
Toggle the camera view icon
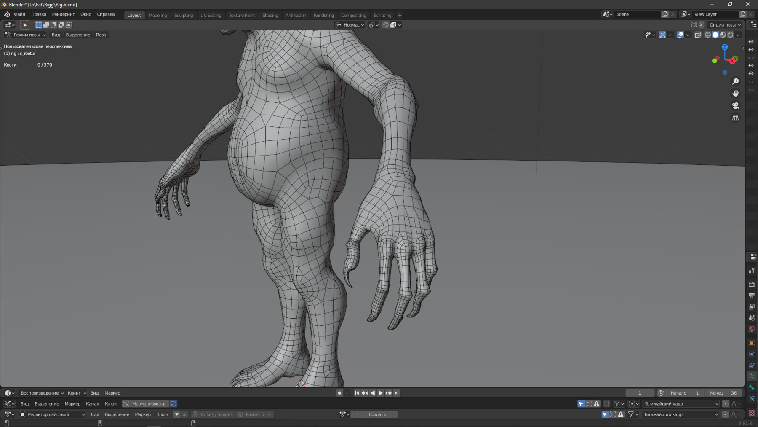735,105
